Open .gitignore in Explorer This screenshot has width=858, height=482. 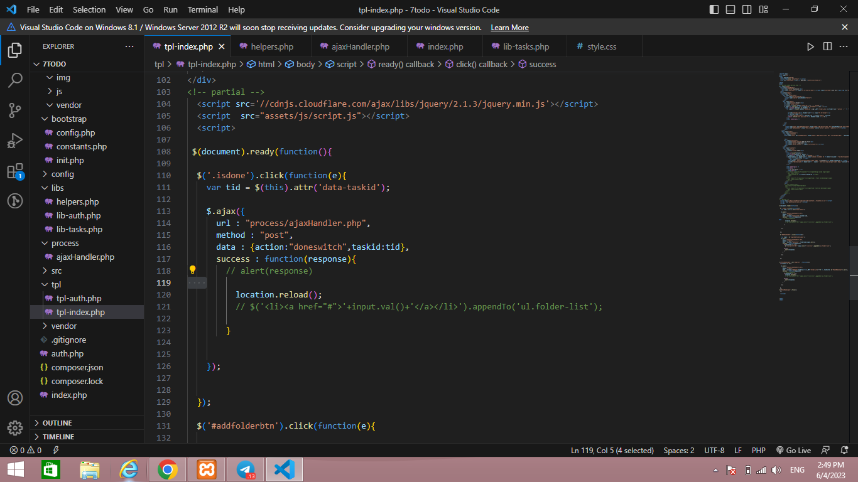click(87, 340)
